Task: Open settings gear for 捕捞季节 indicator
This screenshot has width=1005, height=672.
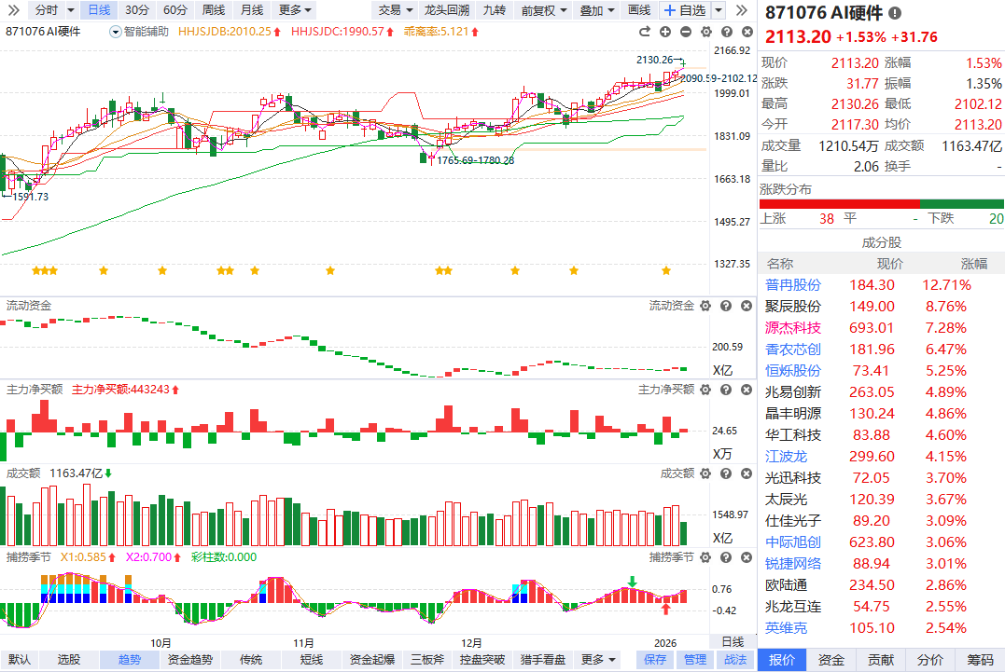Action: pyautogui.click(x=705, y=556)
